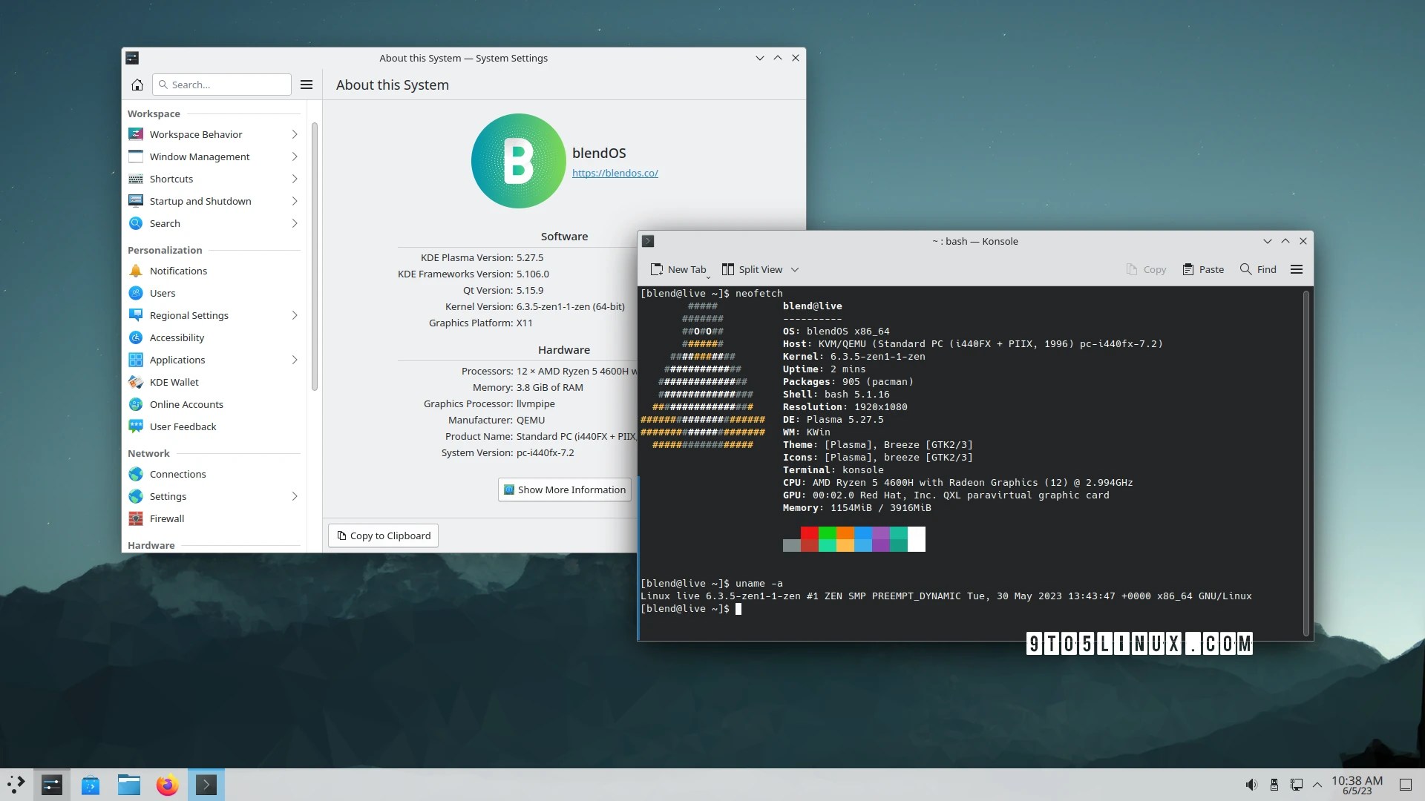Screen dimensions: 1425x801
Task: Click the Konsole hamburger menu icon
Action: point(1298,269)
